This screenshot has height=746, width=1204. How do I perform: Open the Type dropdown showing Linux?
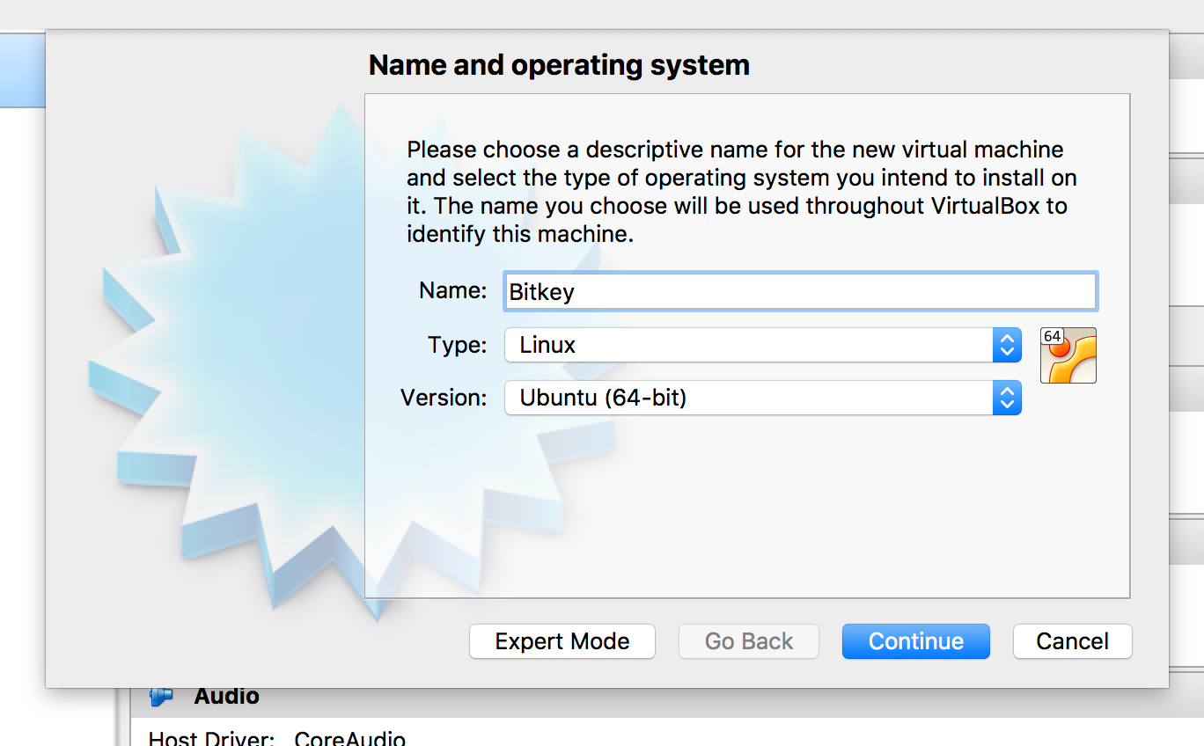click(762, 345)
